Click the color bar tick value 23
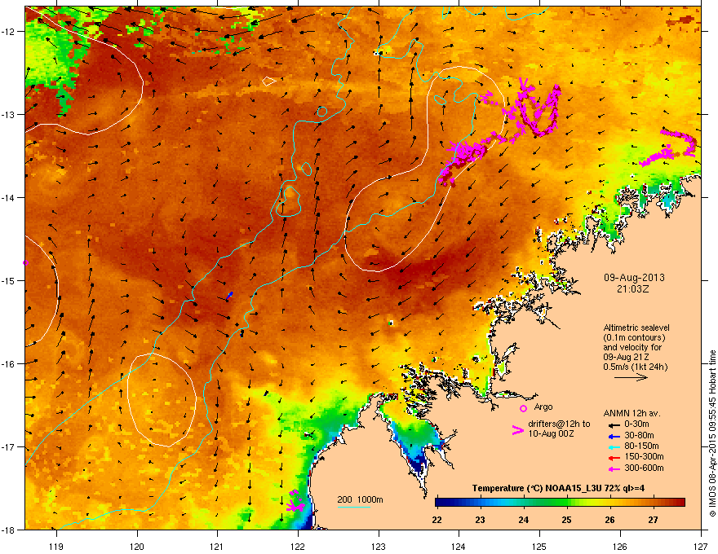This screenshot has height=554, width=718. click(x=480, y=520)
